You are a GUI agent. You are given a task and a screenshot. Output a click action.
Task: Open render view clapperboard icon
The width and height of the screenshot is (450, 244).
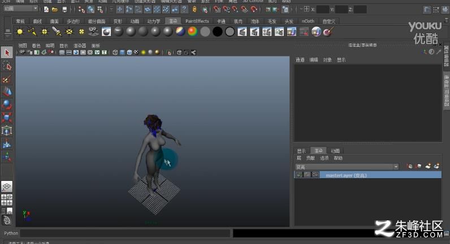pos(242,32)
